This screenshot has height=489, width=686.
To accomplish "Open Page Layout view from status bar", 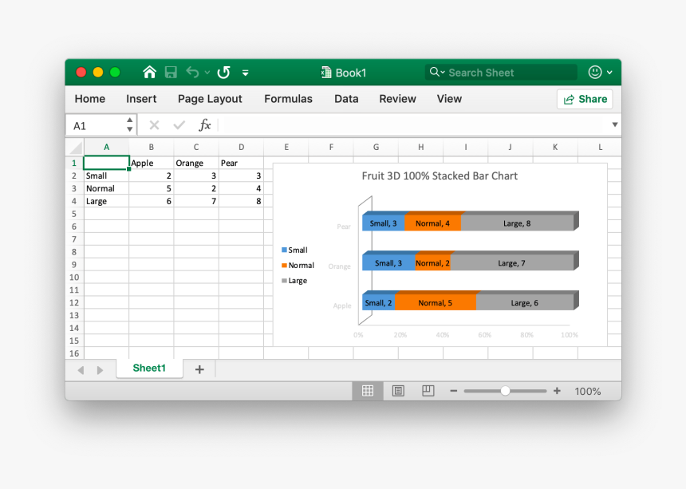I will click(397, 391).
